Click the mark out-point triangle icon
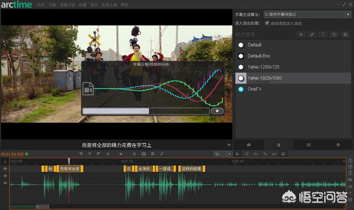The image size is (354, 210). coord(98,154)
